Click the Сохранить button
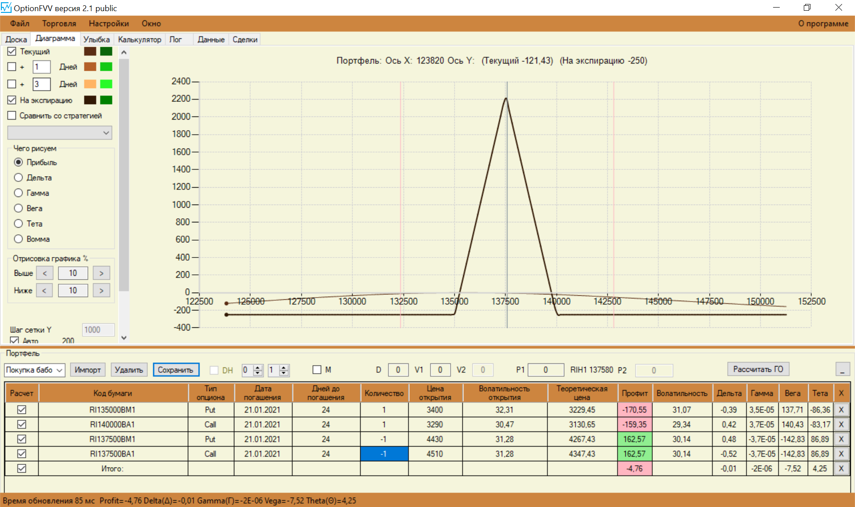The image size is (855, 507). point(175,370)
